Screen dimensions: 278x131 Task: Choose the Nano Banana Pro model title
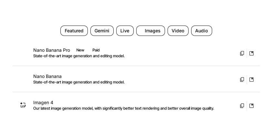pyautogui.click(x=52, y=50)
